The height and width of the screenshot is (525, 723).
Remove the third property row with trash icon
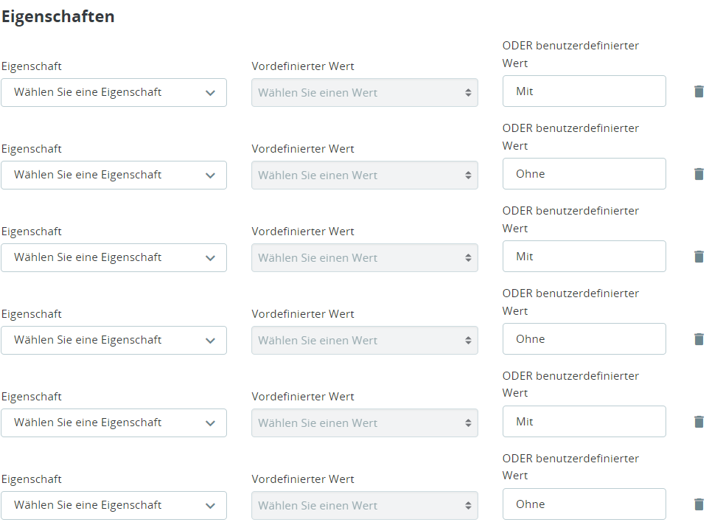tap(699, 257)
